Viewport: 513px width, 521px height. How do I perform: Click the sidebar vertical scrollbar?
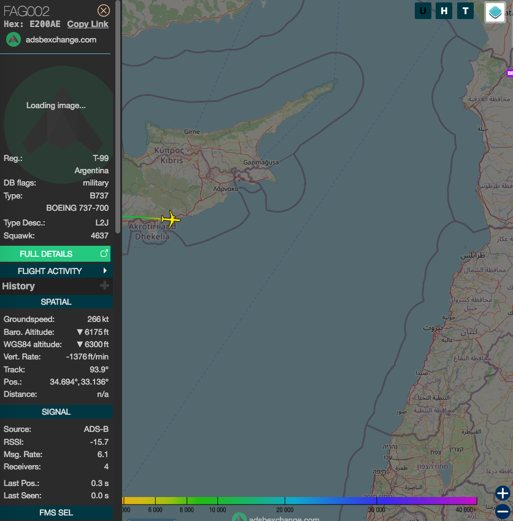[118, 116]
